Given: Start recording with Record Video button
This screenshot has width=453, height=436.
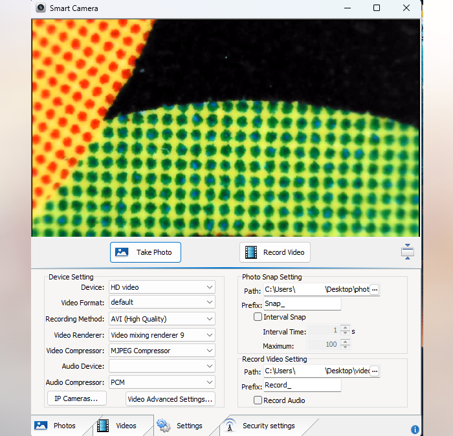Looking at the screenshot, I should coord(275,252).
